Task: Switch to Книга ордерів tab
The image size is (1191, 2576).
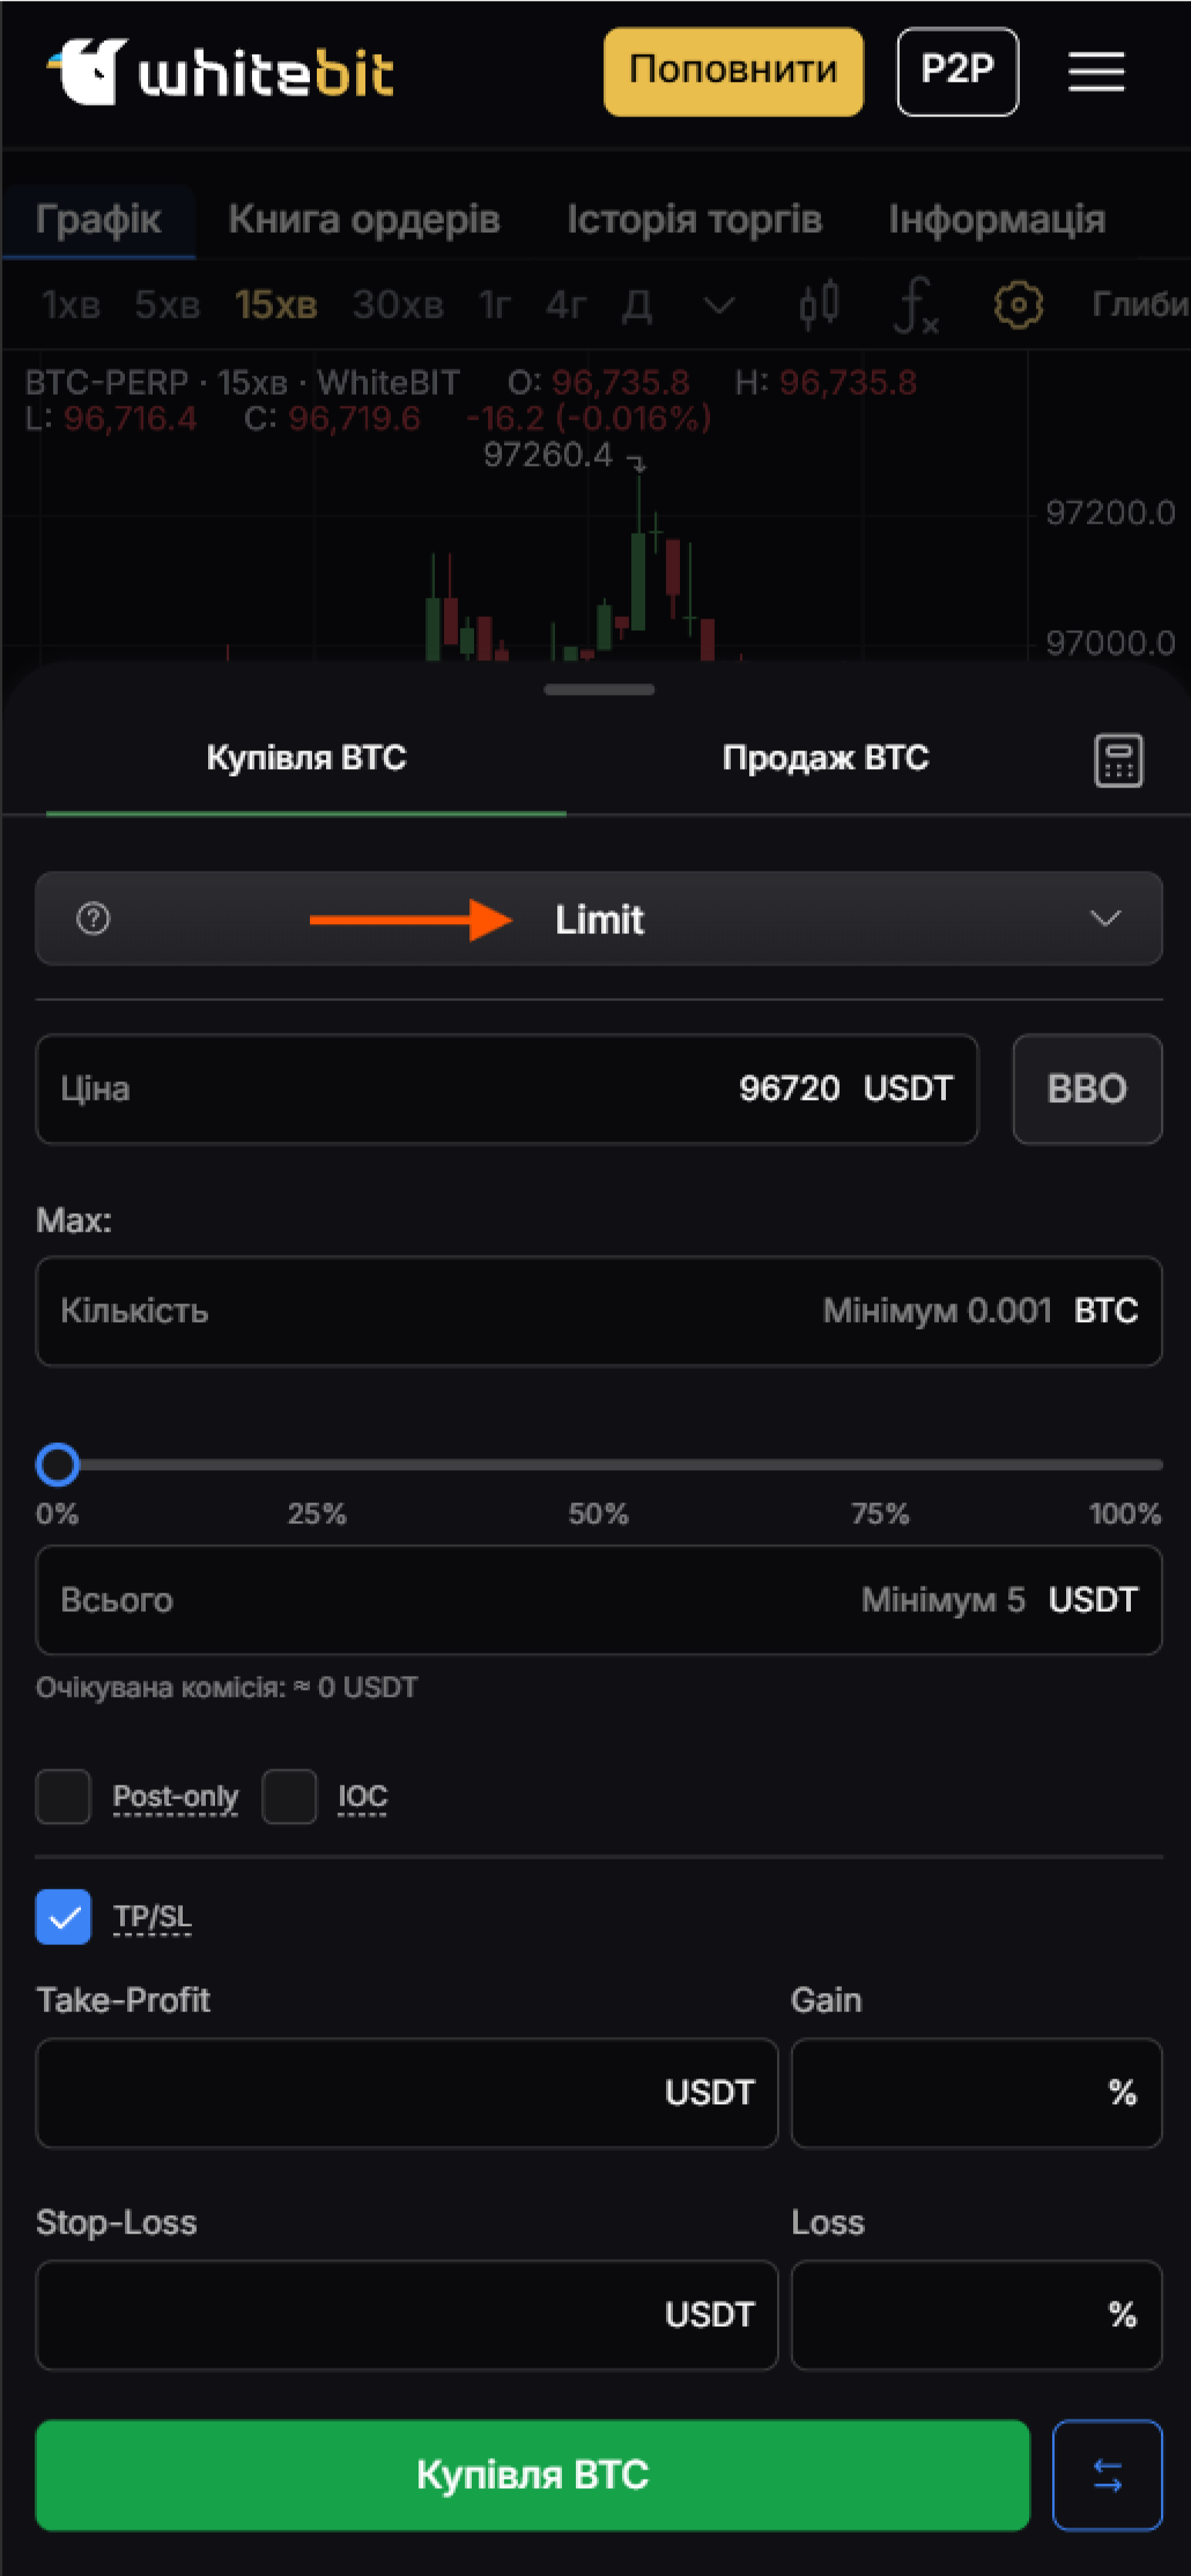Action: click(364, 219)
